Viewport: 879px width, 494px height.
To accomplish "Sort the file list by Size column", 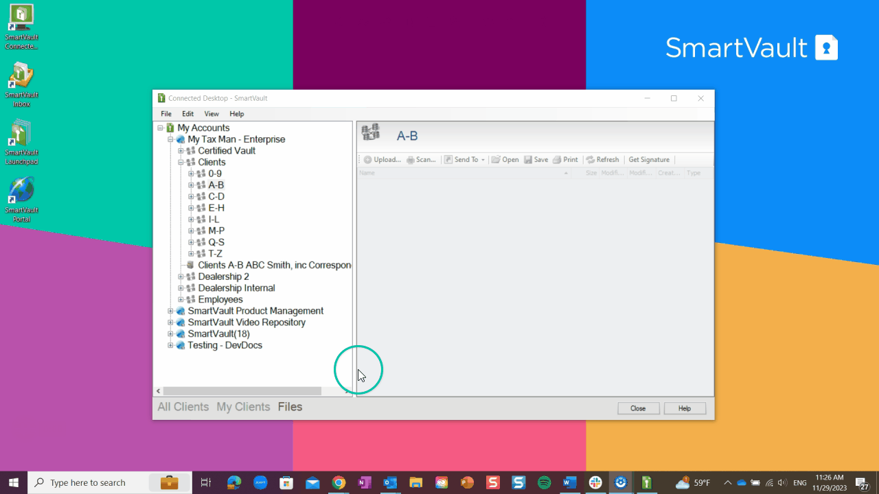I will click(x=591, y=173).
